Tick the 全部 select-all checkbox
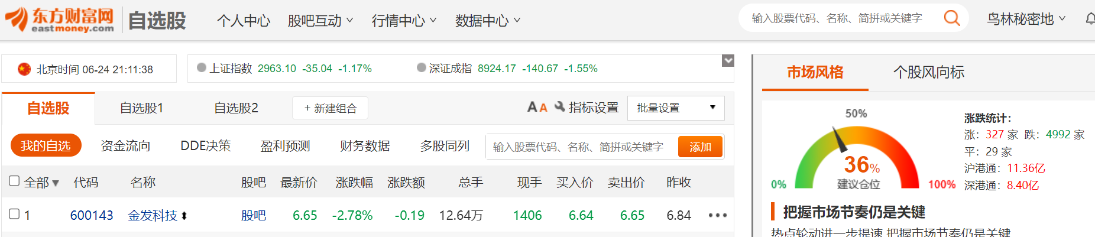This screenshot has width=1095, height=237. pyautogui.click(x=14, y=181)
